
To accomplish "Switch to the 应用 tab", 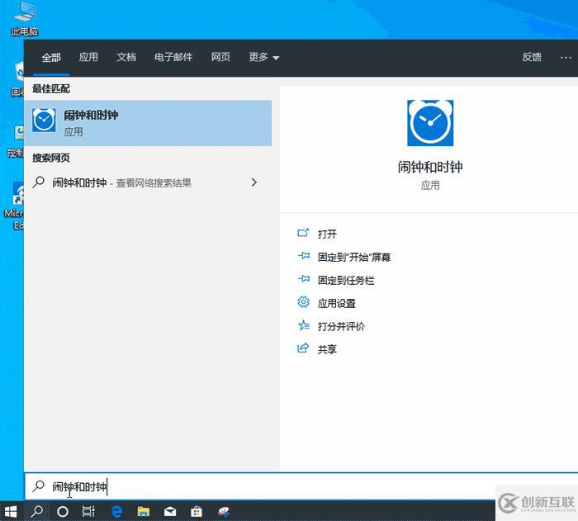I will point(88,57).
